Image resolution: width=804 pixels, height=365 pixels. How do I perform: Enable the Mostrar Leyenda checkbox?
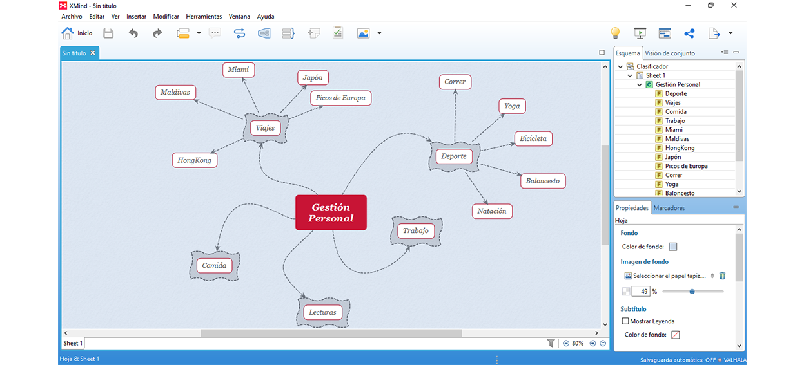(625, 321)
